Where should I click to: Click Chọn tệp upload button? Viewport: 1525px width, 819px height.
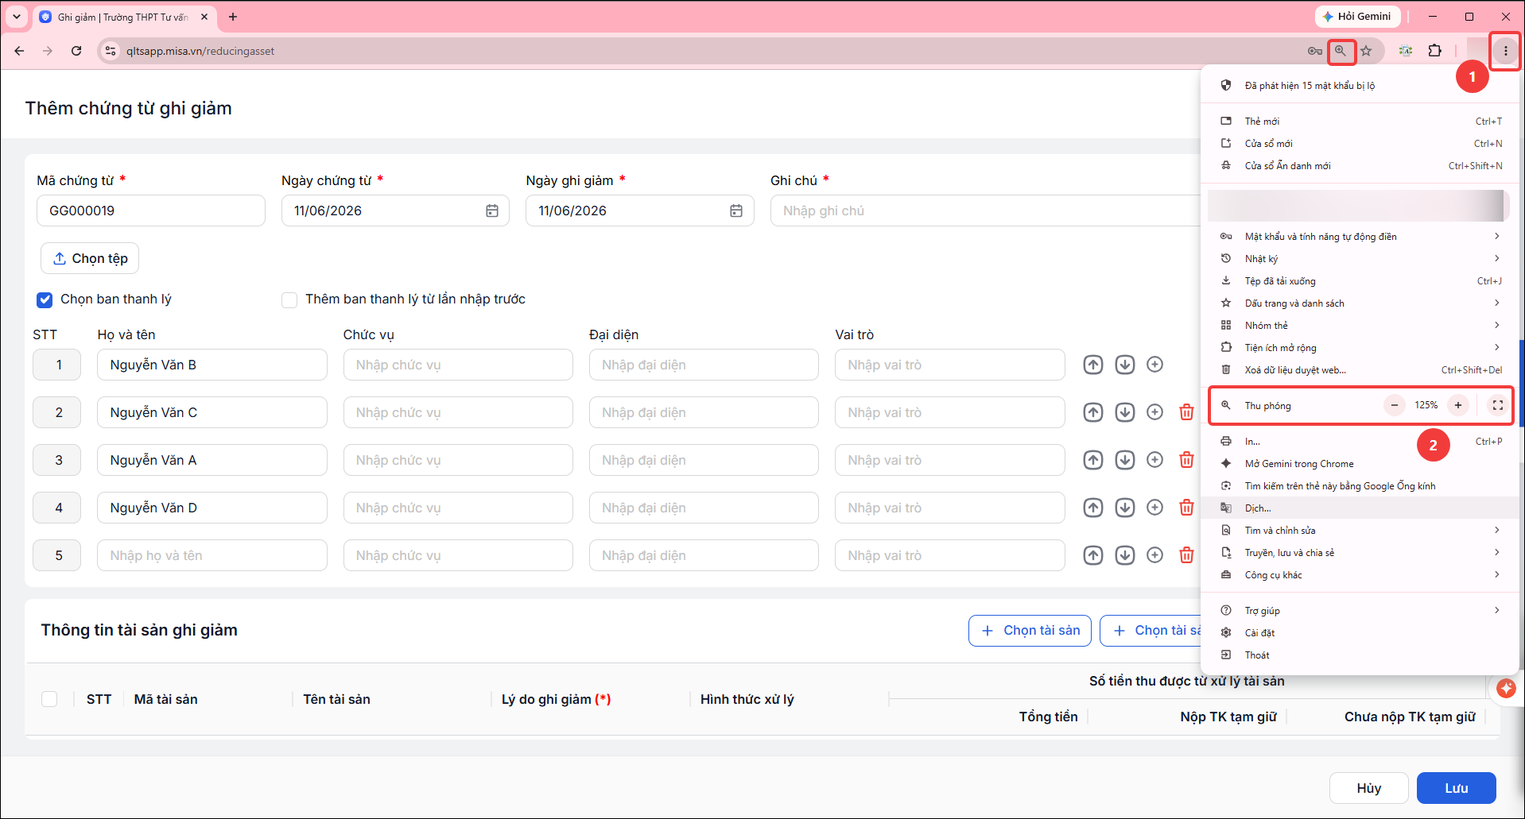click(90, 258)
